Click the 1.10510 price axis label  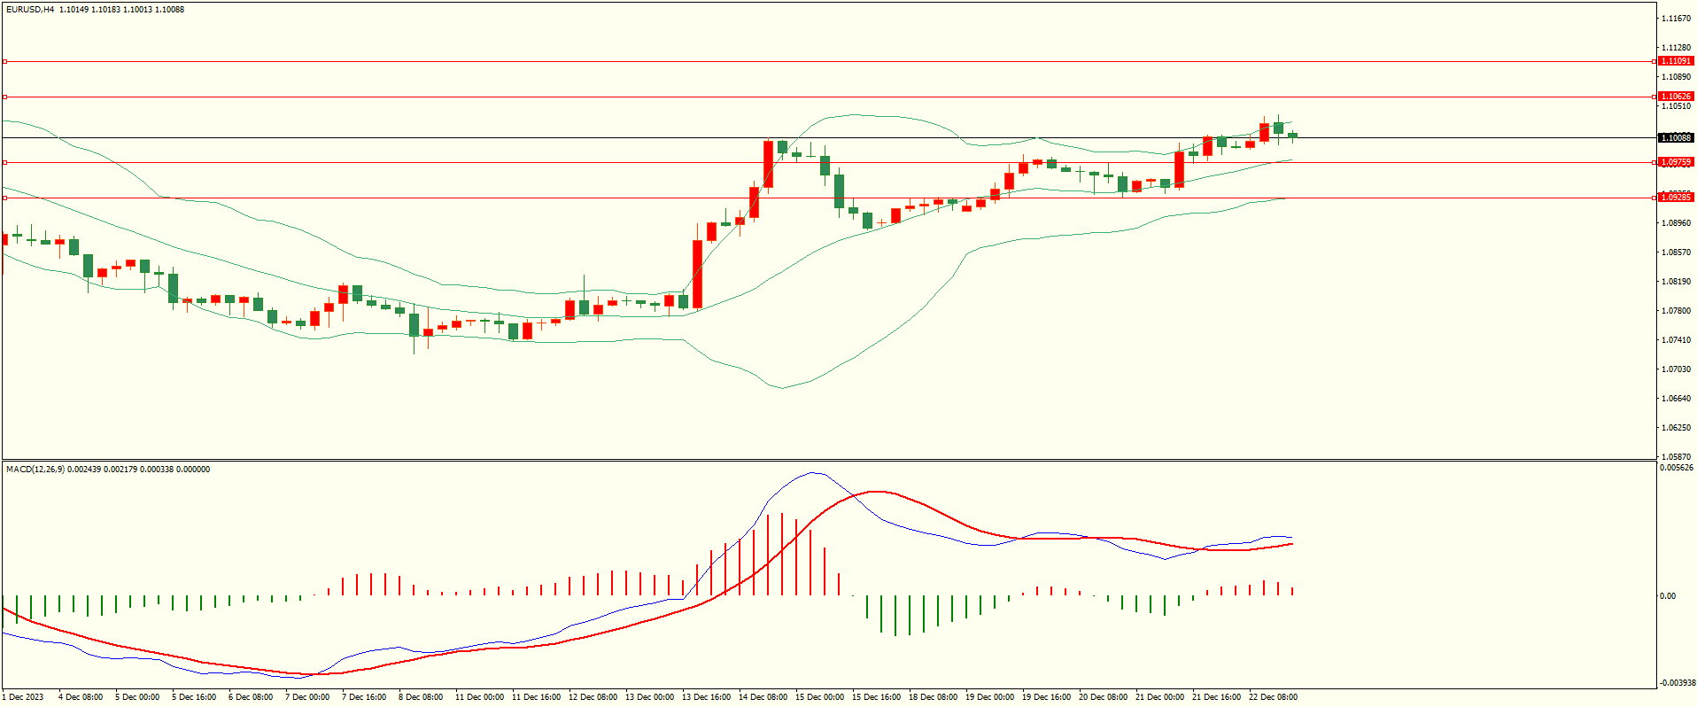coord(1677,106)
